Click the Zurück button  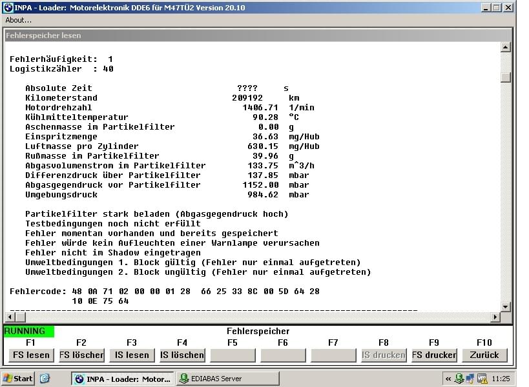(484, 355)
